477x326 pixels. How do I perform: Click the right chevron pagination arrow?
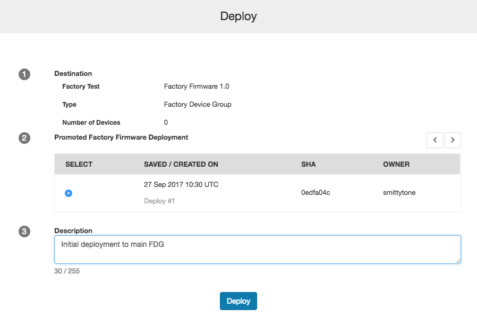[x=453, y=140]
